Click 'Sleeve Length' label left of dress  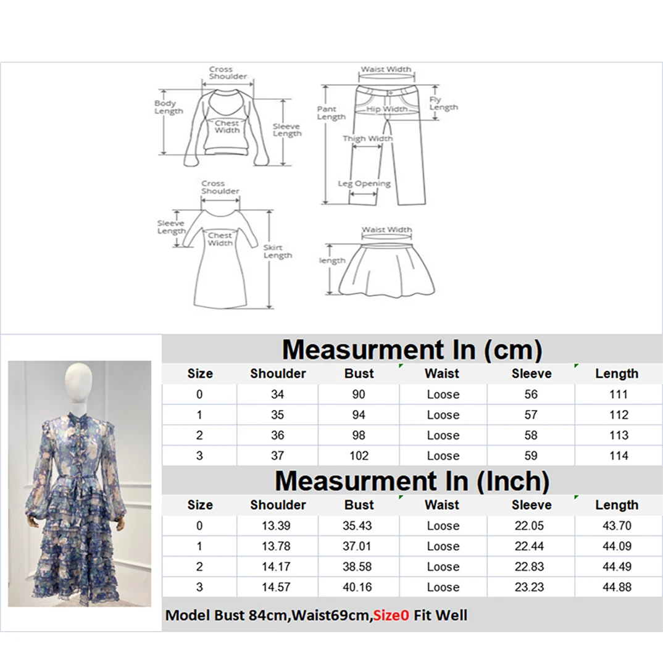tap(171, 227)
